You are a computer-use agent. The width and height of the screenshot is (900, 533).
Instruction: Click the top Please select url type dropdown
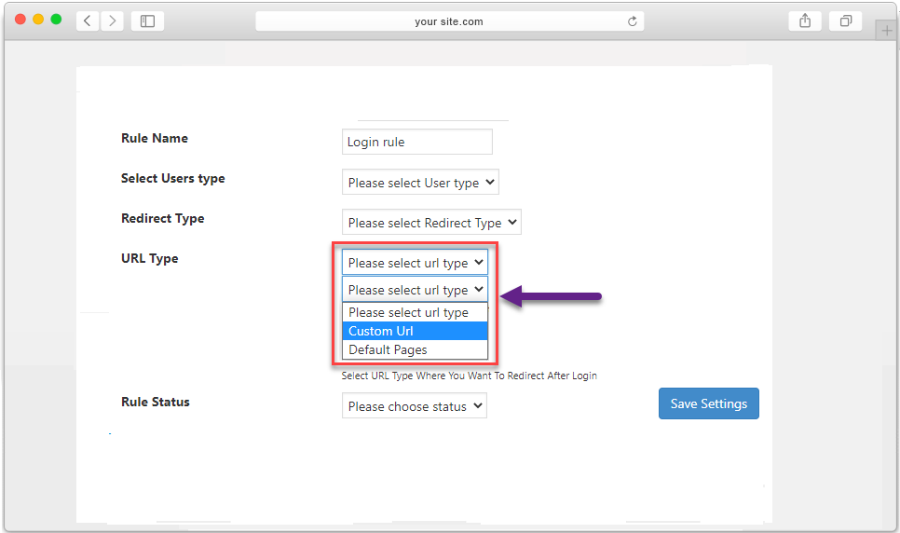click(415, 262)
